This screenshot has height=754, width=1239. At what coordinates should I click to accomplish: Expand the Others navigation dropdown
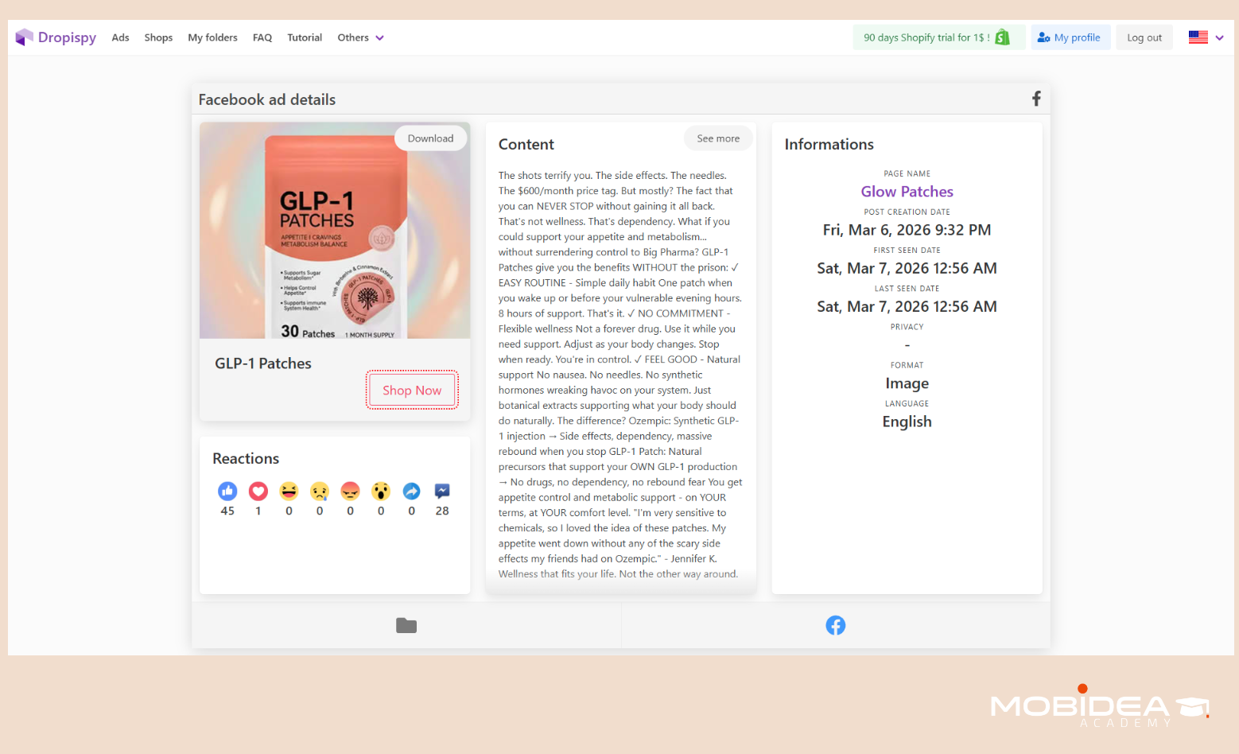click(359, 37)
